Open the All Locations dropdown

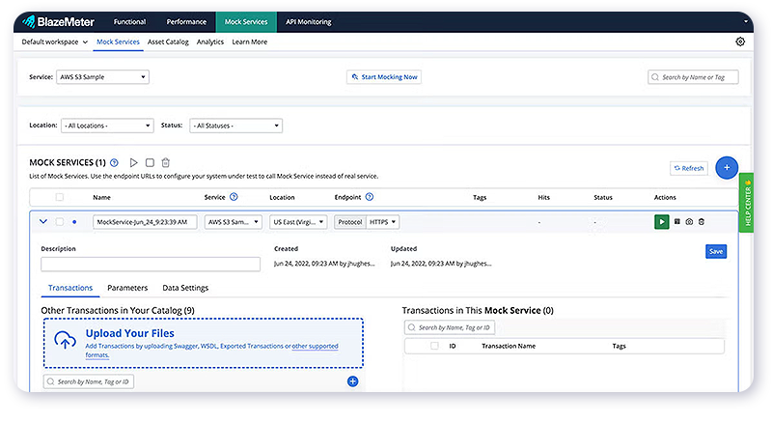pyautogui.click(x=107, y=126)
